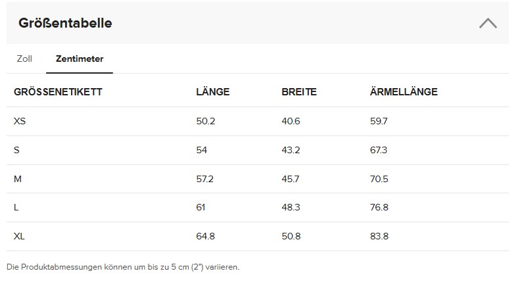Click the ÄRMELLÄNGE column header
Screen dimensions: 520x290
[404, 92]
